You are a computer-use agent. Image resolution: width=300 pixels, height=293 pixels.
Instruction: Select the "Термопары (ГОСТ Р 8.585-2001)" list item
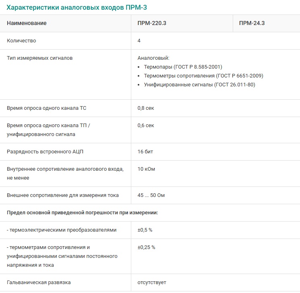pyautogui.click(x=183, y=67)
